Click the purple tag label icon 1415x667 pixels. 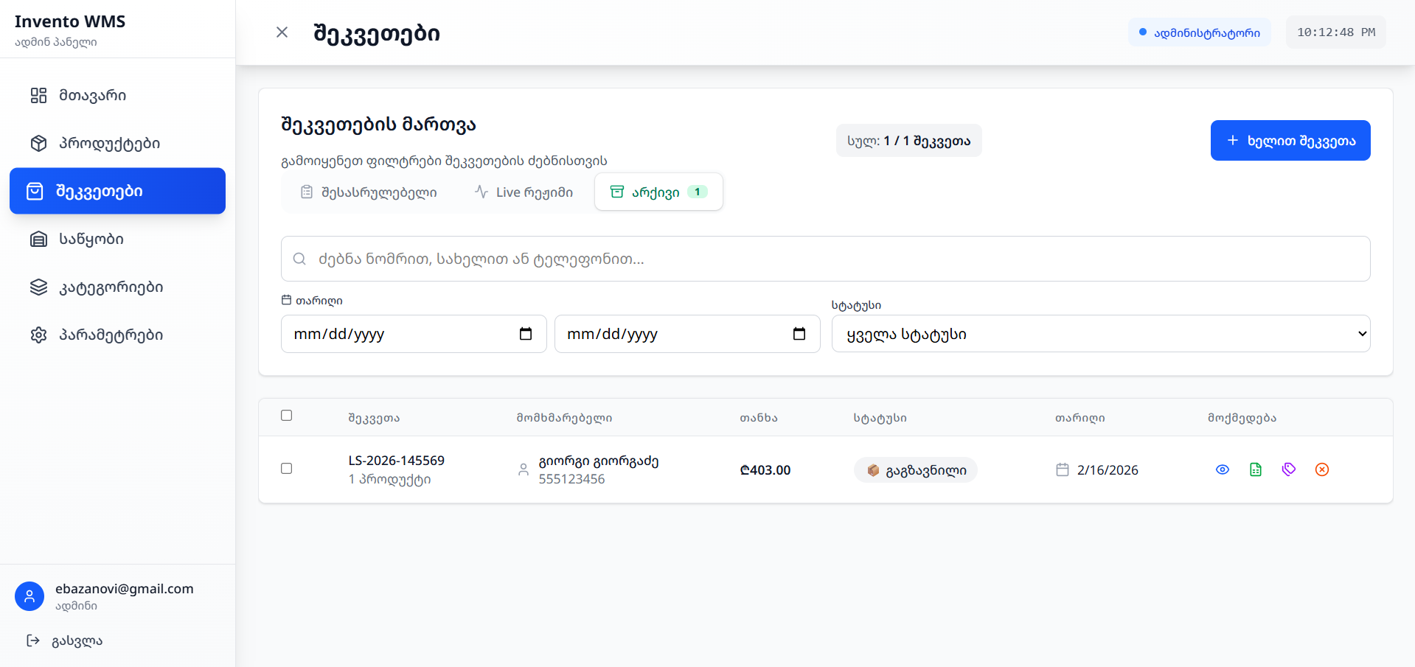tap(1289, 469)
